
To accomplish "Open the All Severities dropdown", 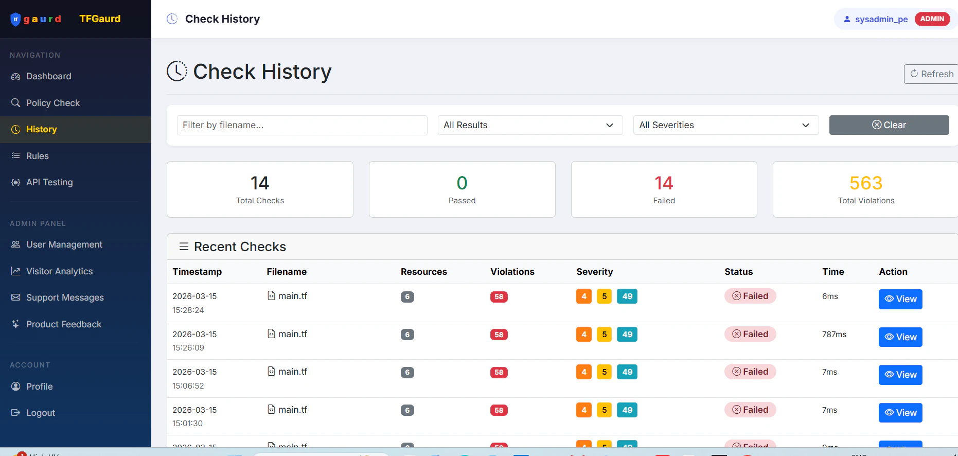I will tap(726, 125).
